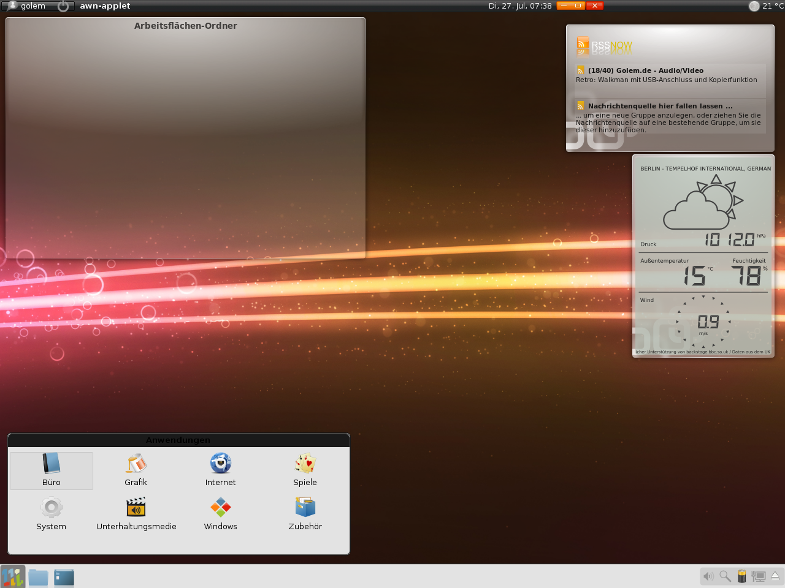The height and width of the screenshot is (588, 785).
Task: Open the Golem.de Audio/Video news headline
Action: coord(645,70)
